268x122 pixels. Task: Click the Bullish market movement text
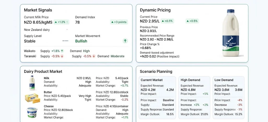[x=81, y=41]
